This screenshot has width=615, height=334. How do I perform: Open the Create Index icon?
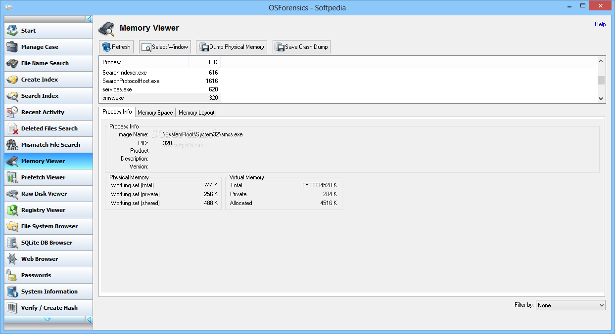point(12,80)
